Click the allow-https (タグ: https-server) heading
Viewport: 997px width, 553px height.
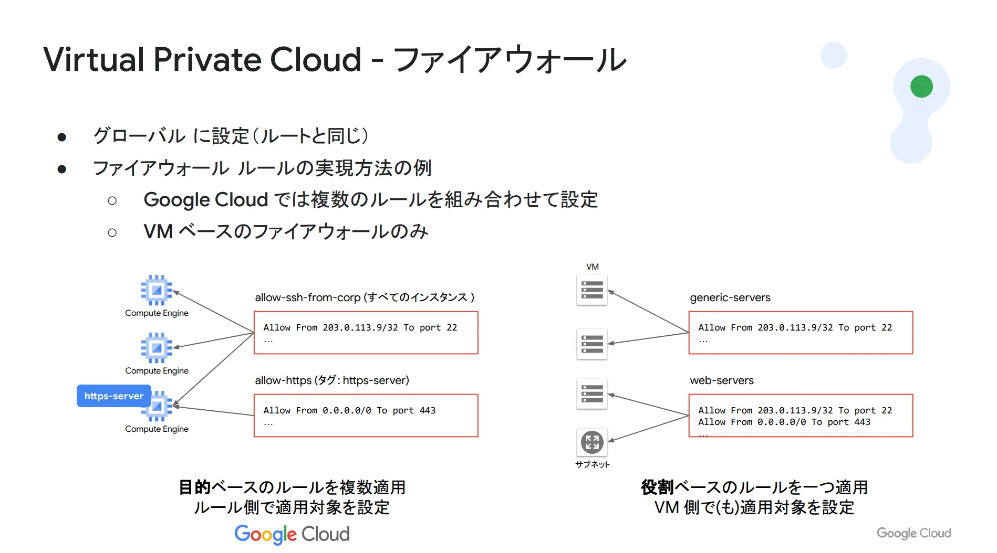(x=332, y=380)
